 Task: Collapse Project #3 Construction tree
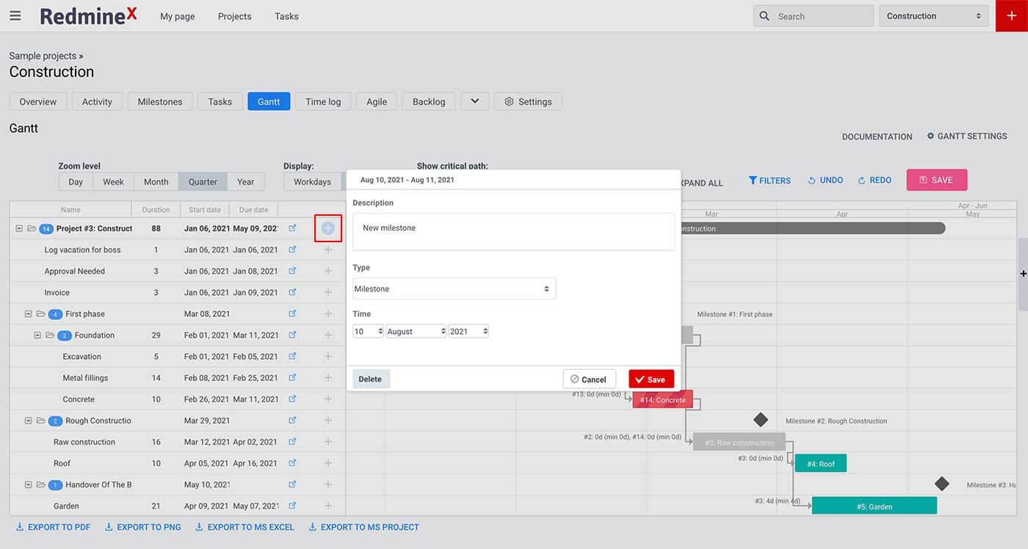click(19, 228)
